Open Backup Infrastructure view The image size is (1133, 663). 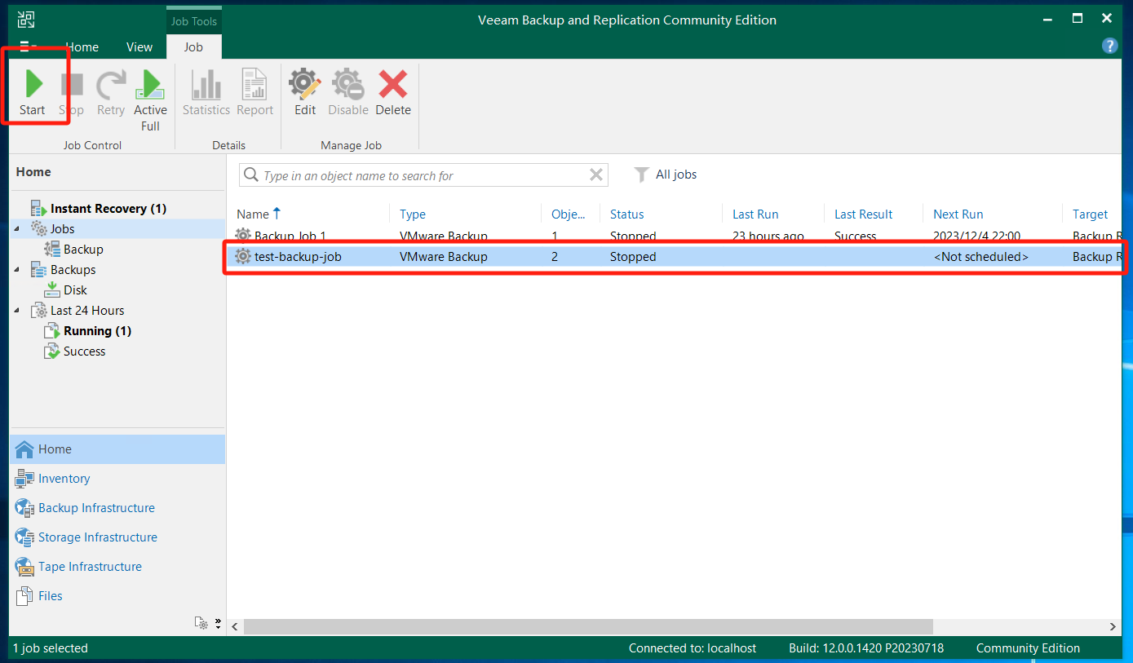(117, 508)
